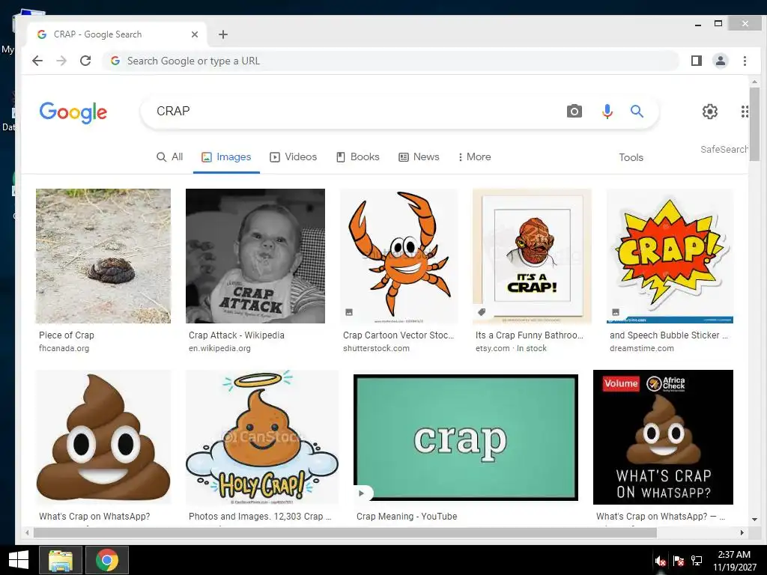Go to the News tab
Viewport: 767px width, 575px height.
419,157
